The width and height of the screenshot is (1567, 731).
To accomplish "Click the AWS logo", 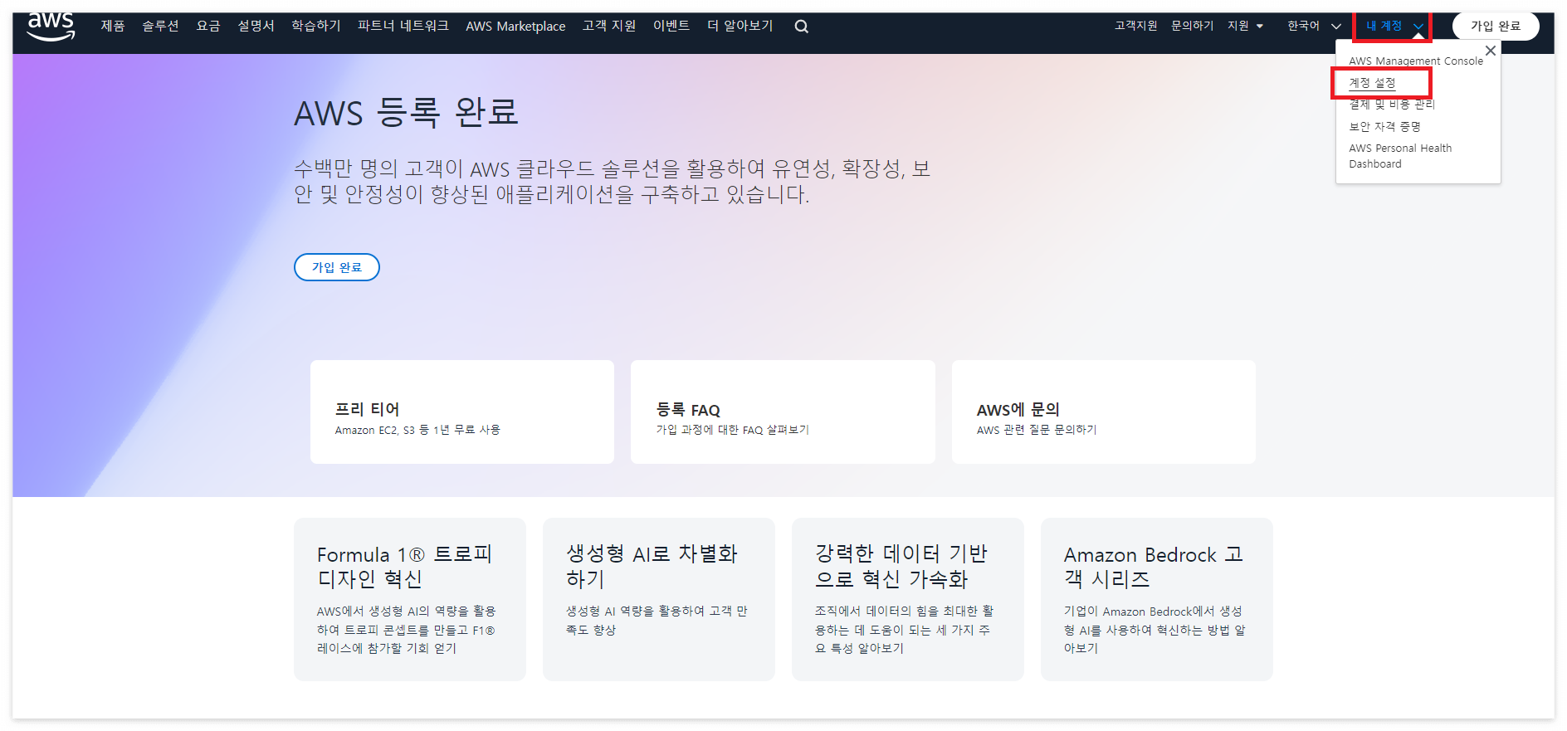I will pyautogui.click(x=51, y=25).
